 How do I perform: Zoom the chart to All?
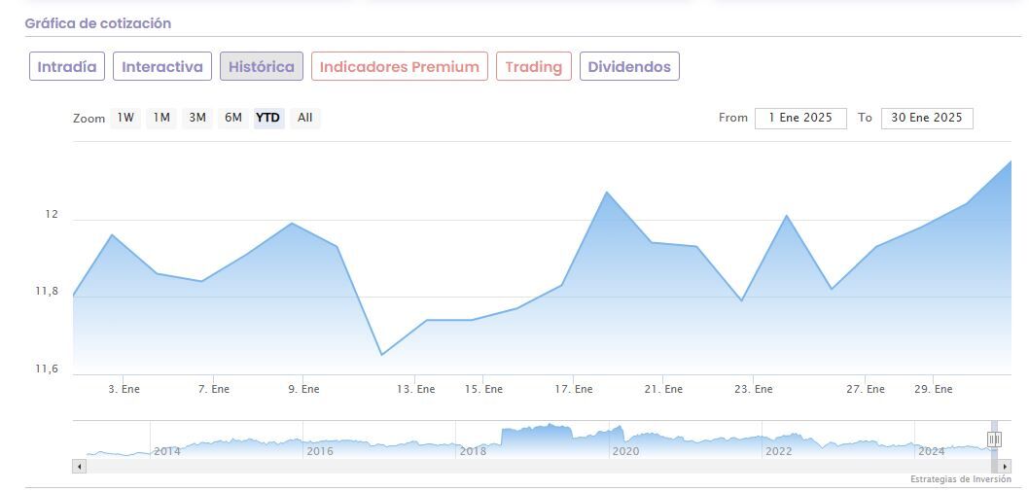[305, 118]
